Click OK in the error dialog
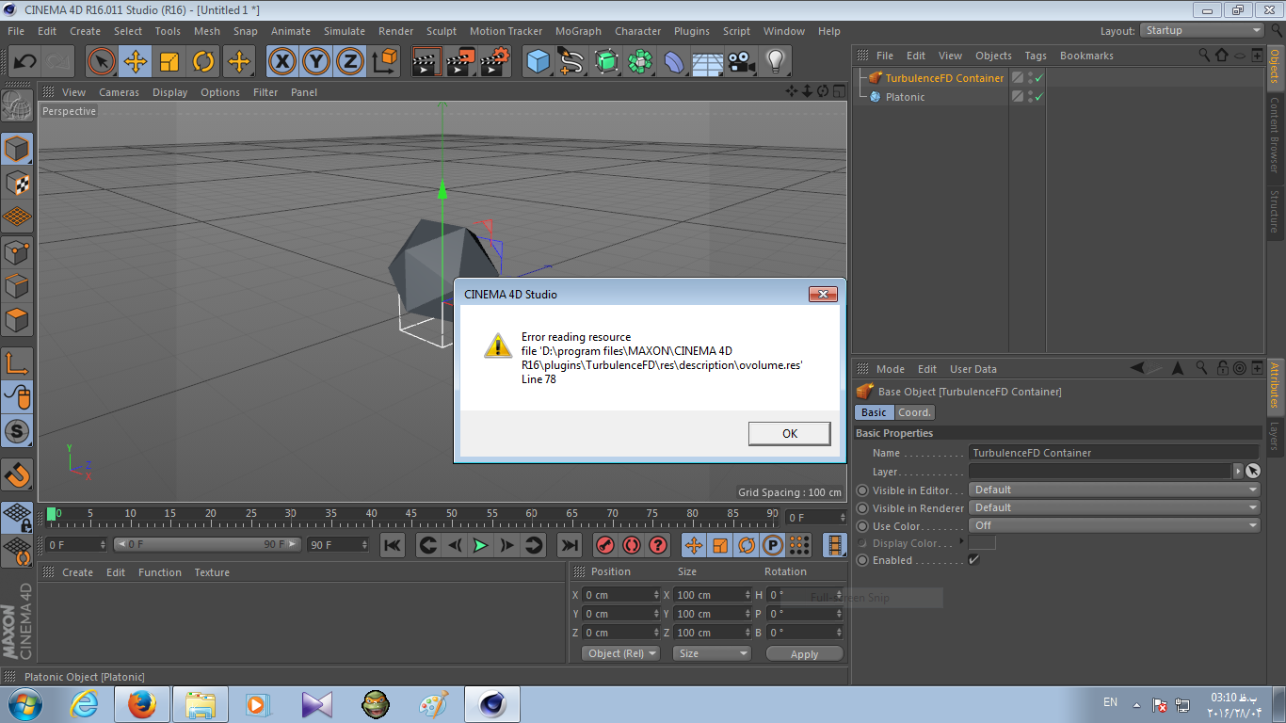 [789, 433]
